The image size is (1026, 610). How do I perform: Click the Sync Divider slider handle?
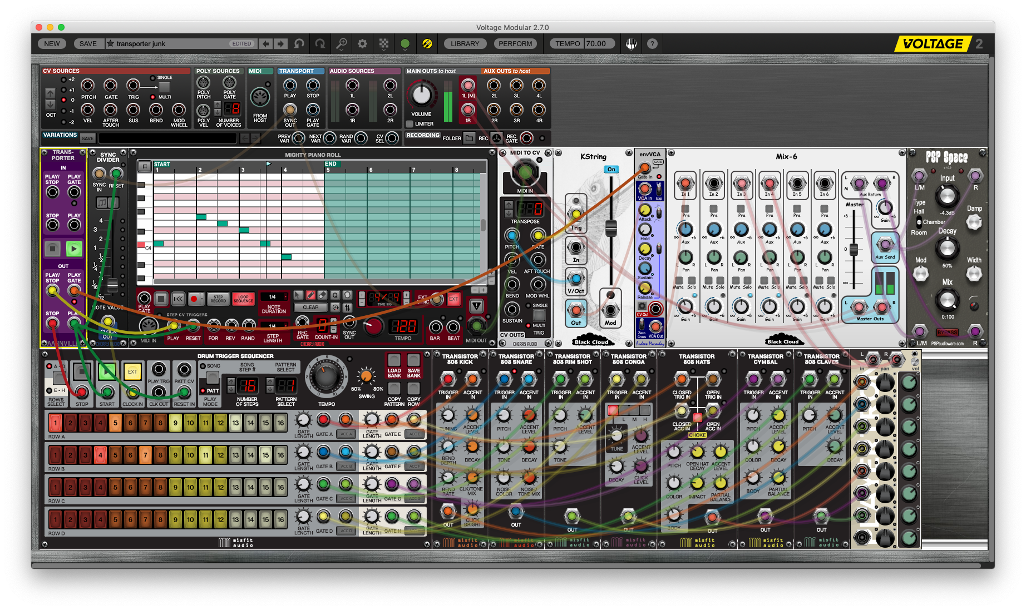pyautogui.click(x=112, y=285)
